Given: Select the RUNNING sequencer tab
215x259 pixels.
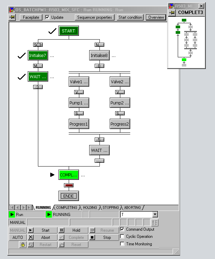Looking at the screenshot, I should coord(43,207).
